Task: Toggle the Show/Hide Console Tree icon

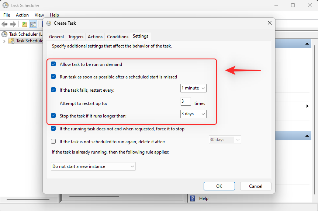Action: coord(33,24)
